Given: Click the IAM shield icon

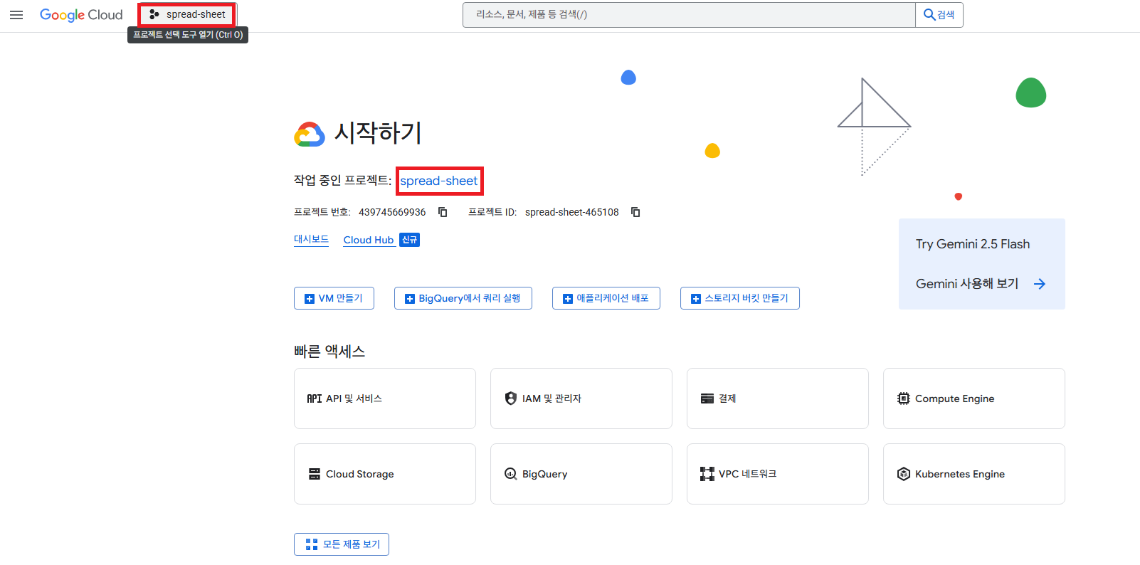Looking at the screenshot, I should 510,398.
